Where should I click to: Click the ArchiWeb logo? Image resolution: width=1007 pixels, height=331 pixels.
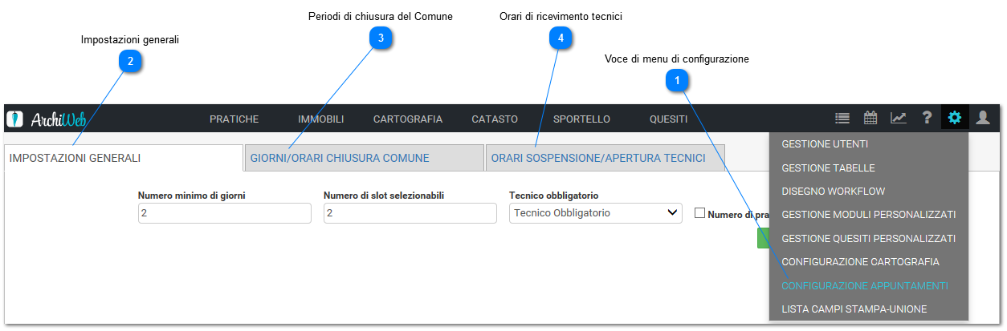point(47,119)
